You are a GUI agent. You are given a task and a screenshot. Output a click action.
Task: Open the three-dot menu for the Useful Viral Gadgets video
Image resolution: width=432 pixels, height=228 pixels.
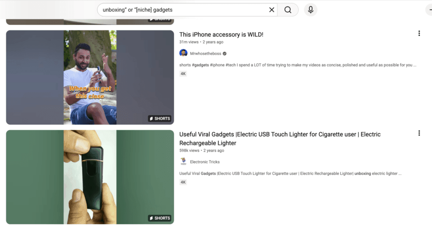[x=419, y=133]
